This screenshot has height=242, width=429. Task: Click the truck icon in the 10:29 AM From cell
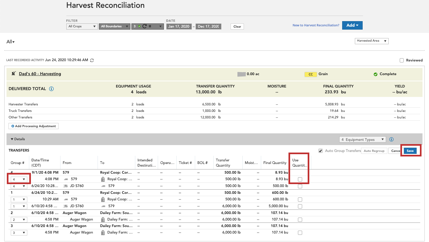click(66, 199)
